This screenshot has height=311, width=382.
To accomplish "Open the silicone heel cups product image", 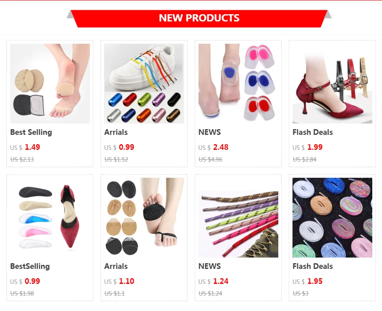I will (x=238, y=83).
